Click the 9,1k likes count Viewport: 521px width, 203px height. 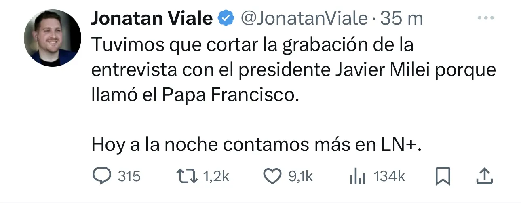click(x=300, y=176)
